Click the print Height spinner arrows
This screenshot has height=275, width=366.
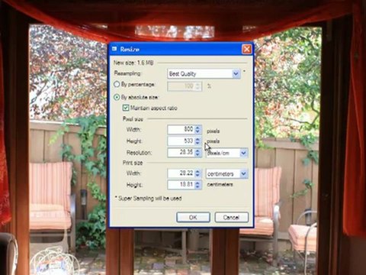tap(198, 185)
